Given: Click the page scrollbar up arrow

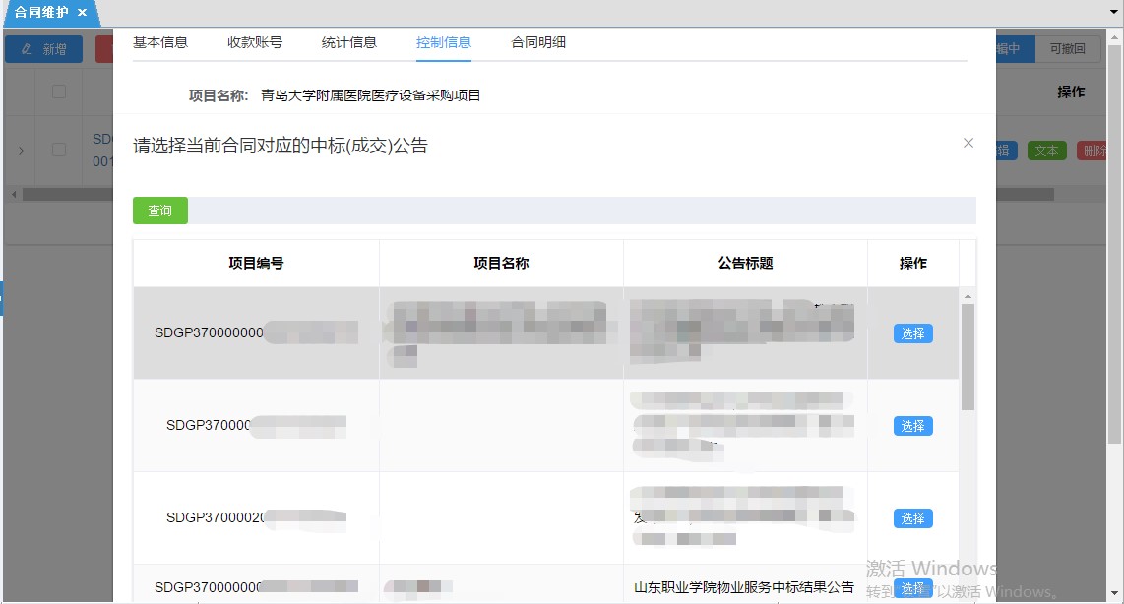Looking at the screenshot, I should pos(1115,37).
